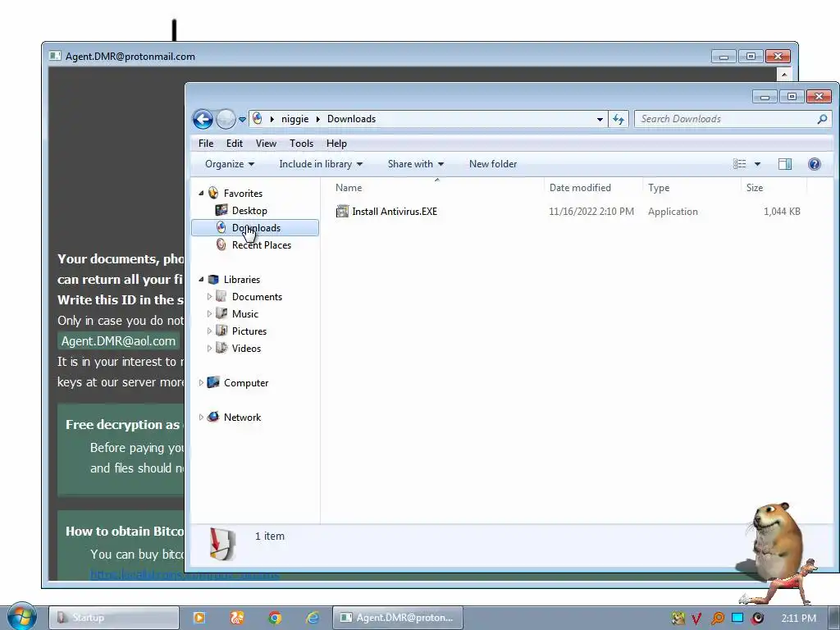840x630 pixels.
Task: Click the Libraries icon
Action: click(213, 279)
